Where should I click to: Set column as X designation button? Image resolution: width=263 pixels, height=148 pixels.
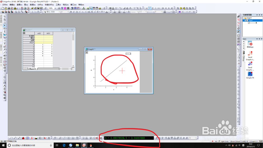coord(147,8)
